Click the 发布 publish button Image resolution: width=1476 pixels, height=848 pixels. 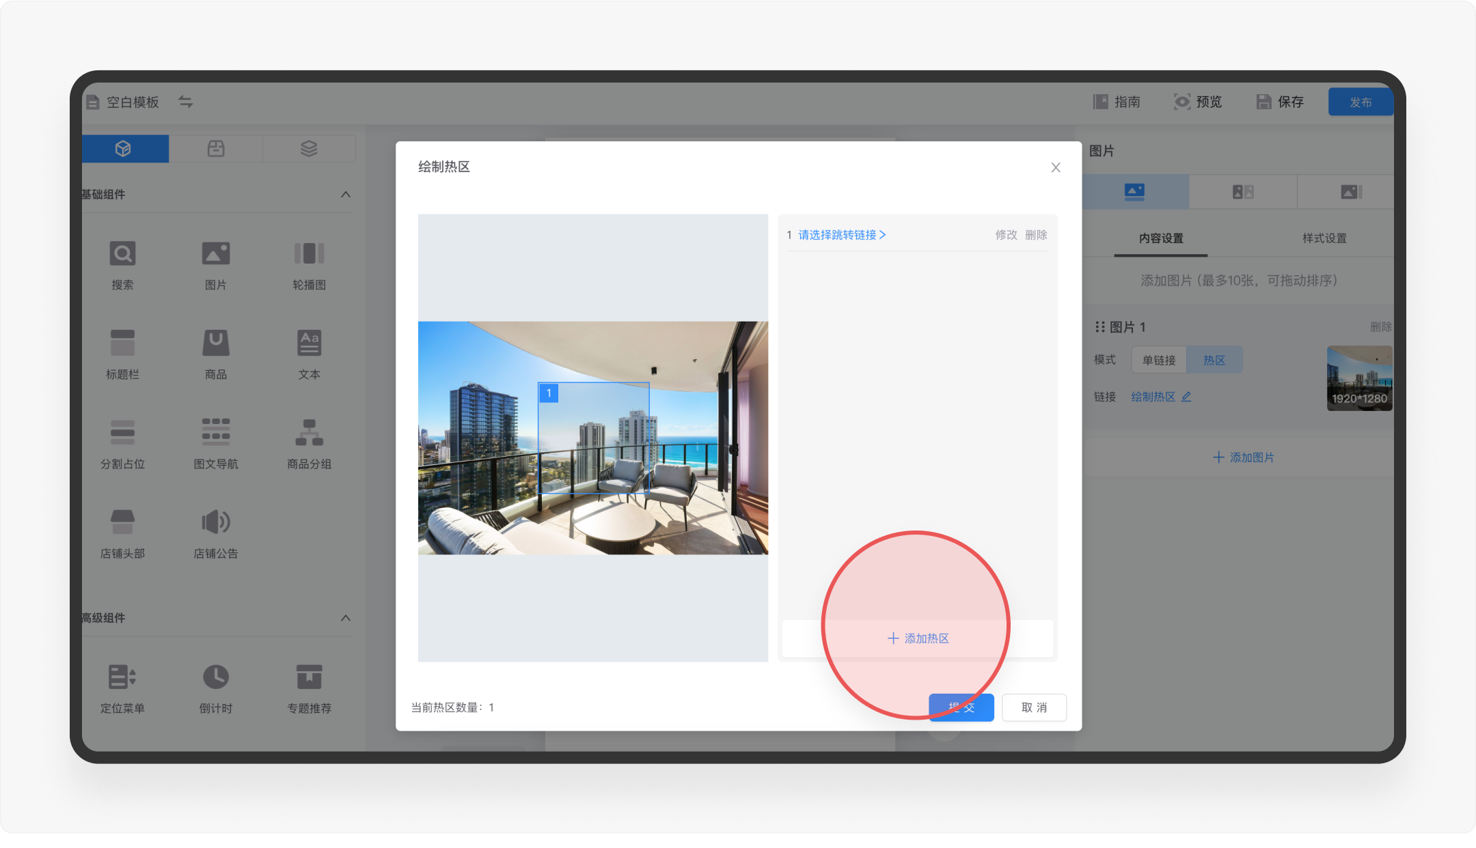[1361, 102]
